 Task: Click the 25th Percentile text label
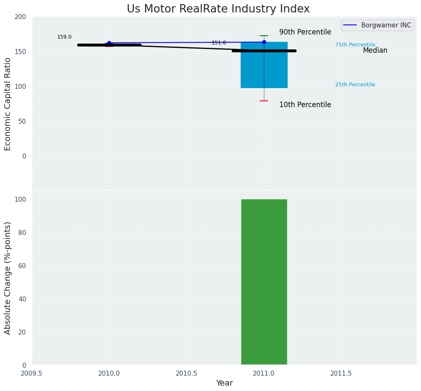[x=355, y=85]
